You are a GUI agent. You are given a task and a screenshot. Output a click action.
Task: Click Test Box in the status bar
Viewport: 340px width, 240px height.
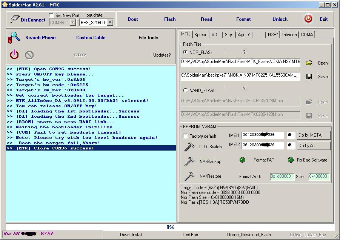190,235
